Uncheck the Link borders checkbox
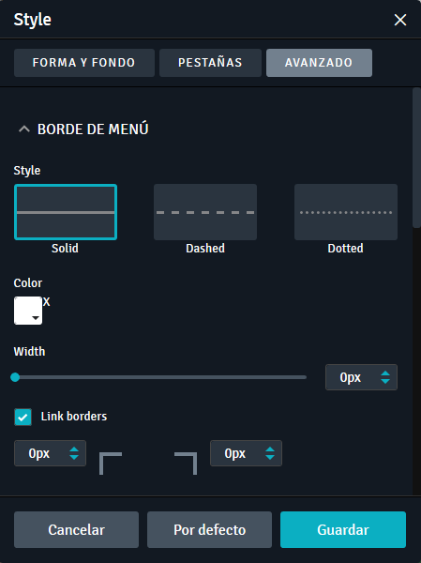 pyautogui.click(x=23, y=417)
